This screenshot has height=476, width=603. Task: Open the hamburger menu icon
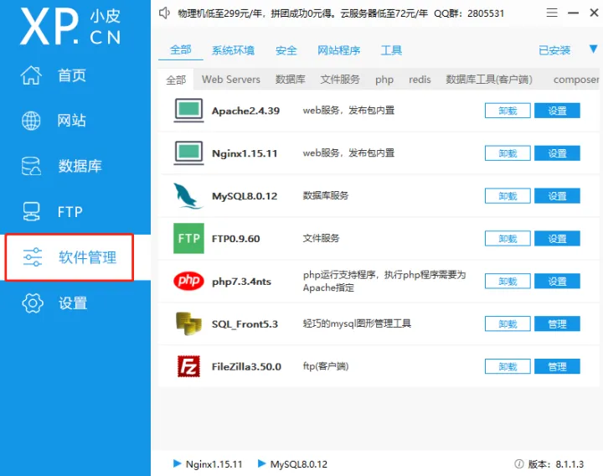552,13
